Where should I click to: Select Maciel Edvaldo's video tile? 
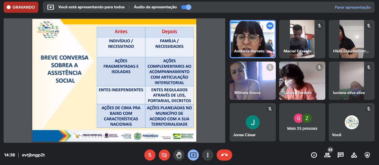tap(302, 39)
